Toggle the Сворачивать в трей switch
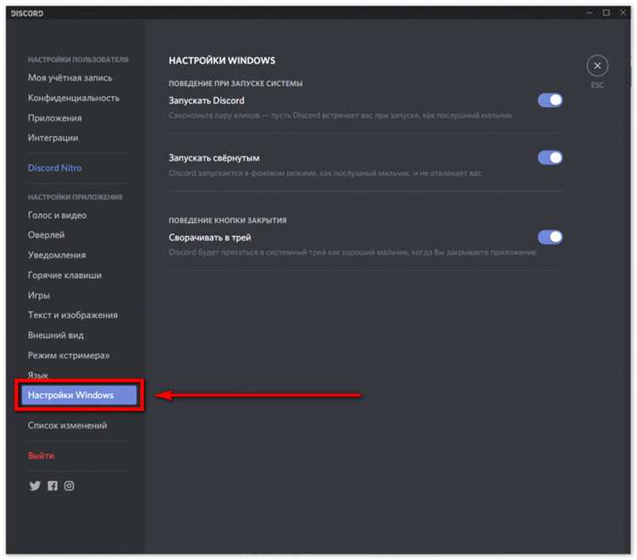The image size is (637, 560). (550, 237)
